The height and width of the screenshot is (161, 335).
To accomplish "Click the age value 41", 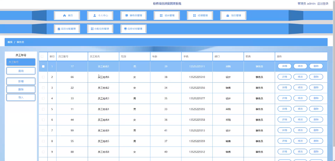I will (x=166, y=131).
